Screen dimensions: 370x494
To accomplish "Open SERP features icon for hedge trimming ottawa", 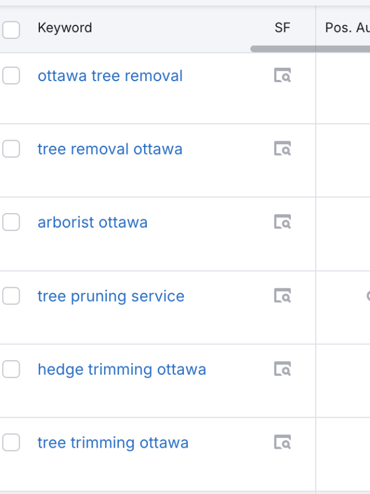I will [282, 369].
